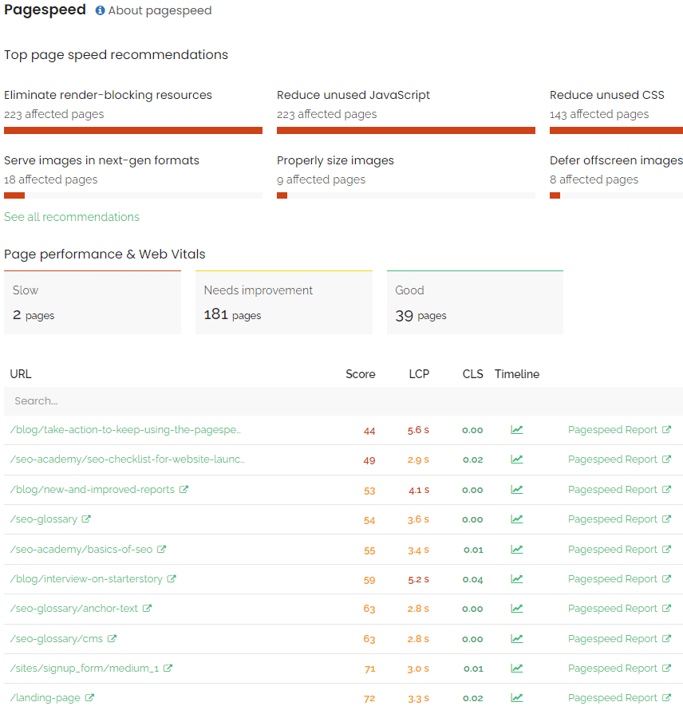Sort table by Score column header
Image resolution: width=683 pixels, height=710 pixels.
(361, 374)
